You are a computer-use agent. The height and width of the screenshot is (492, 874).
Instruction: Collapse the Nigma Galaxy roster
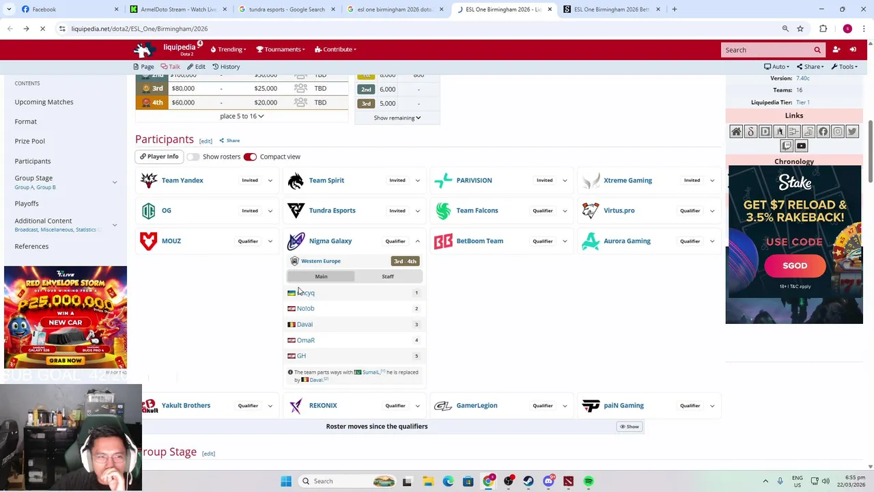click(x=418, y=241)
